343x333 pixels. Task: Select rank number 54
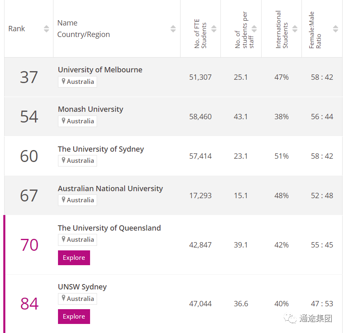[29, 116]
